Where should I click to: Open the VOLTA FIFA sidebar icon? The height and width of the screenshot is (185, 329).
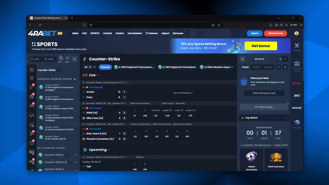(x=32, y=152)
